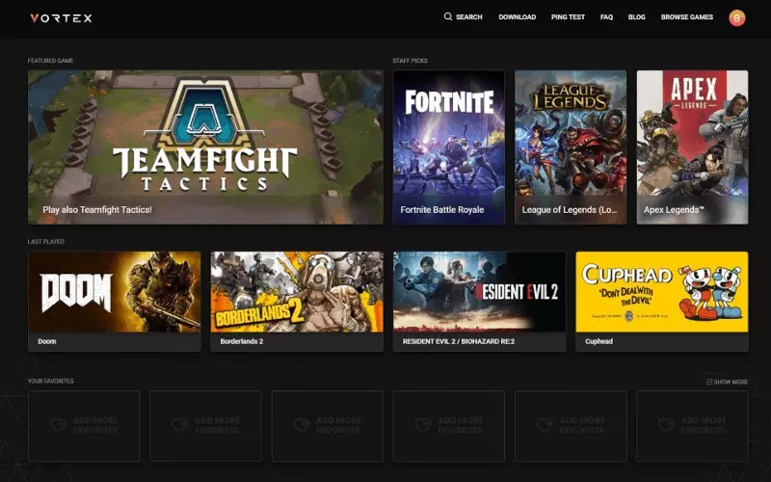771x482 pixels.
Task: Click 'Play also Teamfight Tactics!' caption
Action: click(97, 209)
